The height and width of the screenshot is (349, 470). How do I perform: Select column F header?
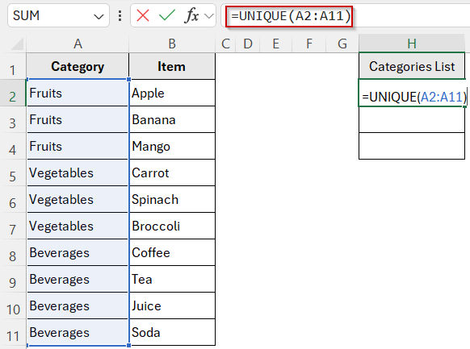click(309, 44)
